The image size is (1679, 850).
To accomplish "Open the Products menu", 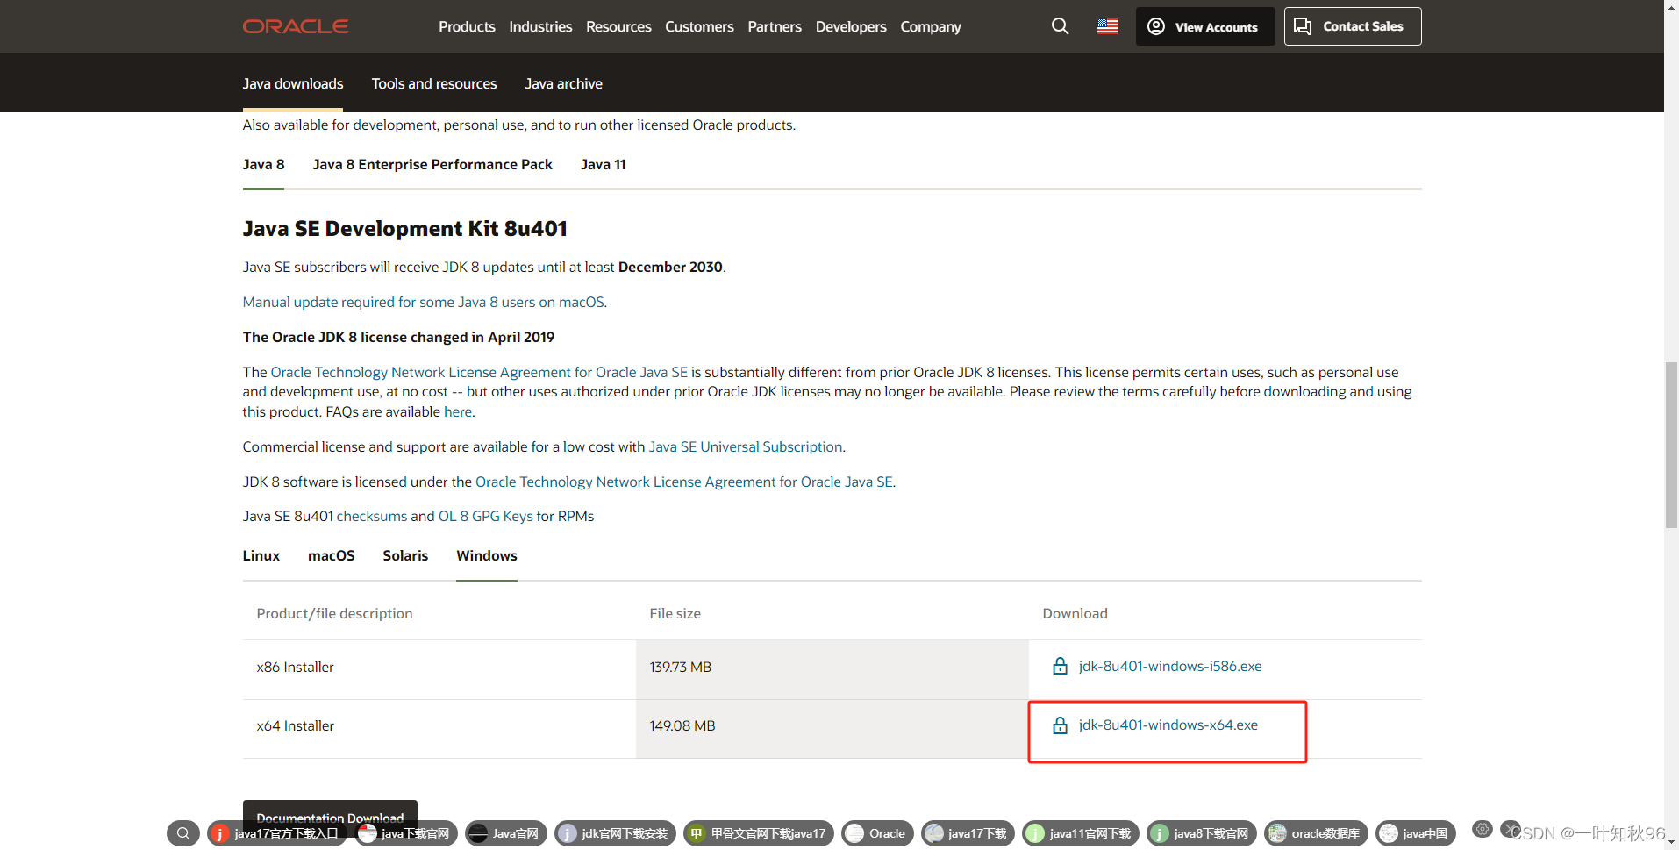I will (467, 26).
